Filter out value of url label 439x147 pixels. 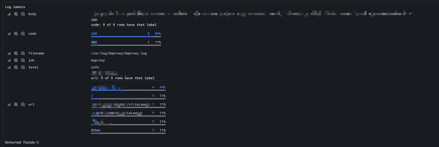23,104
